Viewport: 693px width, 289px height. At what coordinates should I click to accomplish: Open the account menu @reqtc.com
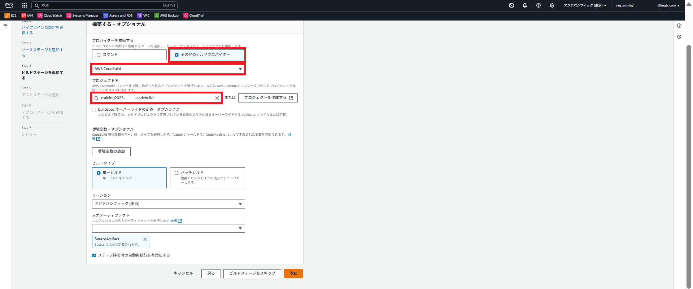pyautogui.click(x=668, y=5)
